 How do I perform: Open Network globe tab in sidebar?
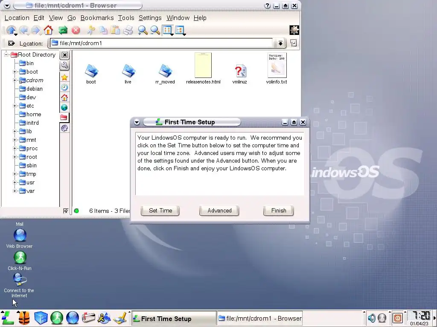[64, 108]
